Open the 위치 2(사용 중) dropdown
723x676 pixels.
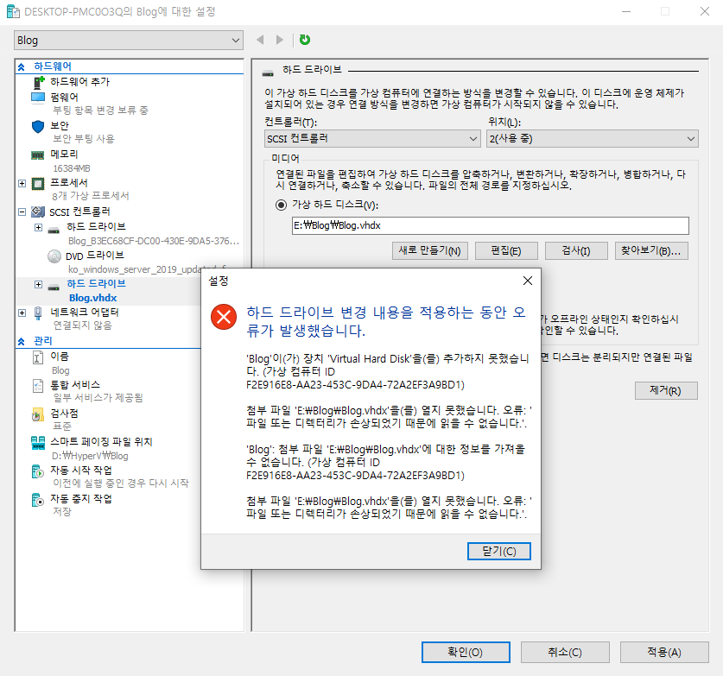(x=592, y=139)
